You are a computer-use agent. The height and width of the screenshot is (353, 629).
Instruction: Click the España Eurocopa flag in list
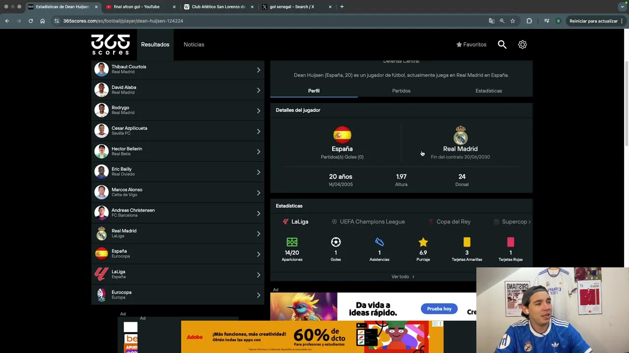pos(102,254)
